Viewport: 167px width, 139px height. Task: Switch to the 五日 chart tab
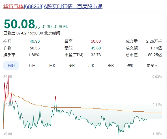pyautogui.click(x=32, y=66)
